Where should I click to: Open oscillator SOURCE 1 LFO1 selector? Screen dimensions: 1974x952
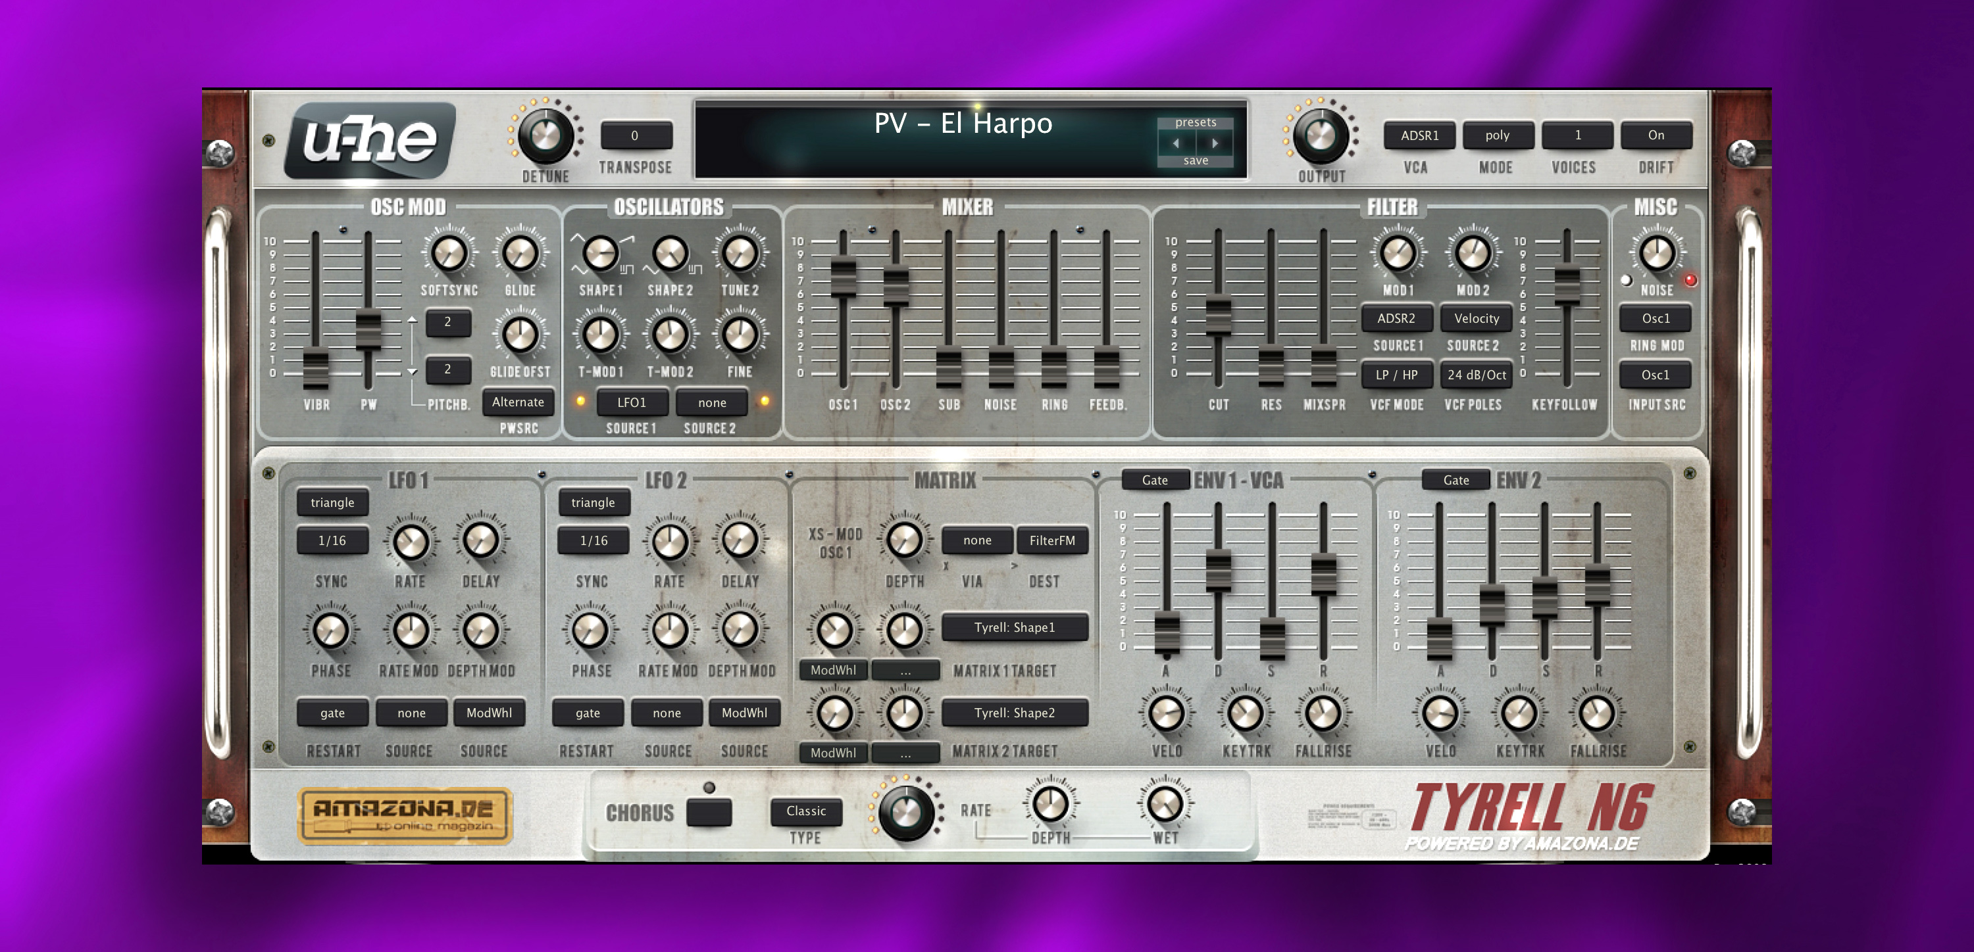pos(632,403)
